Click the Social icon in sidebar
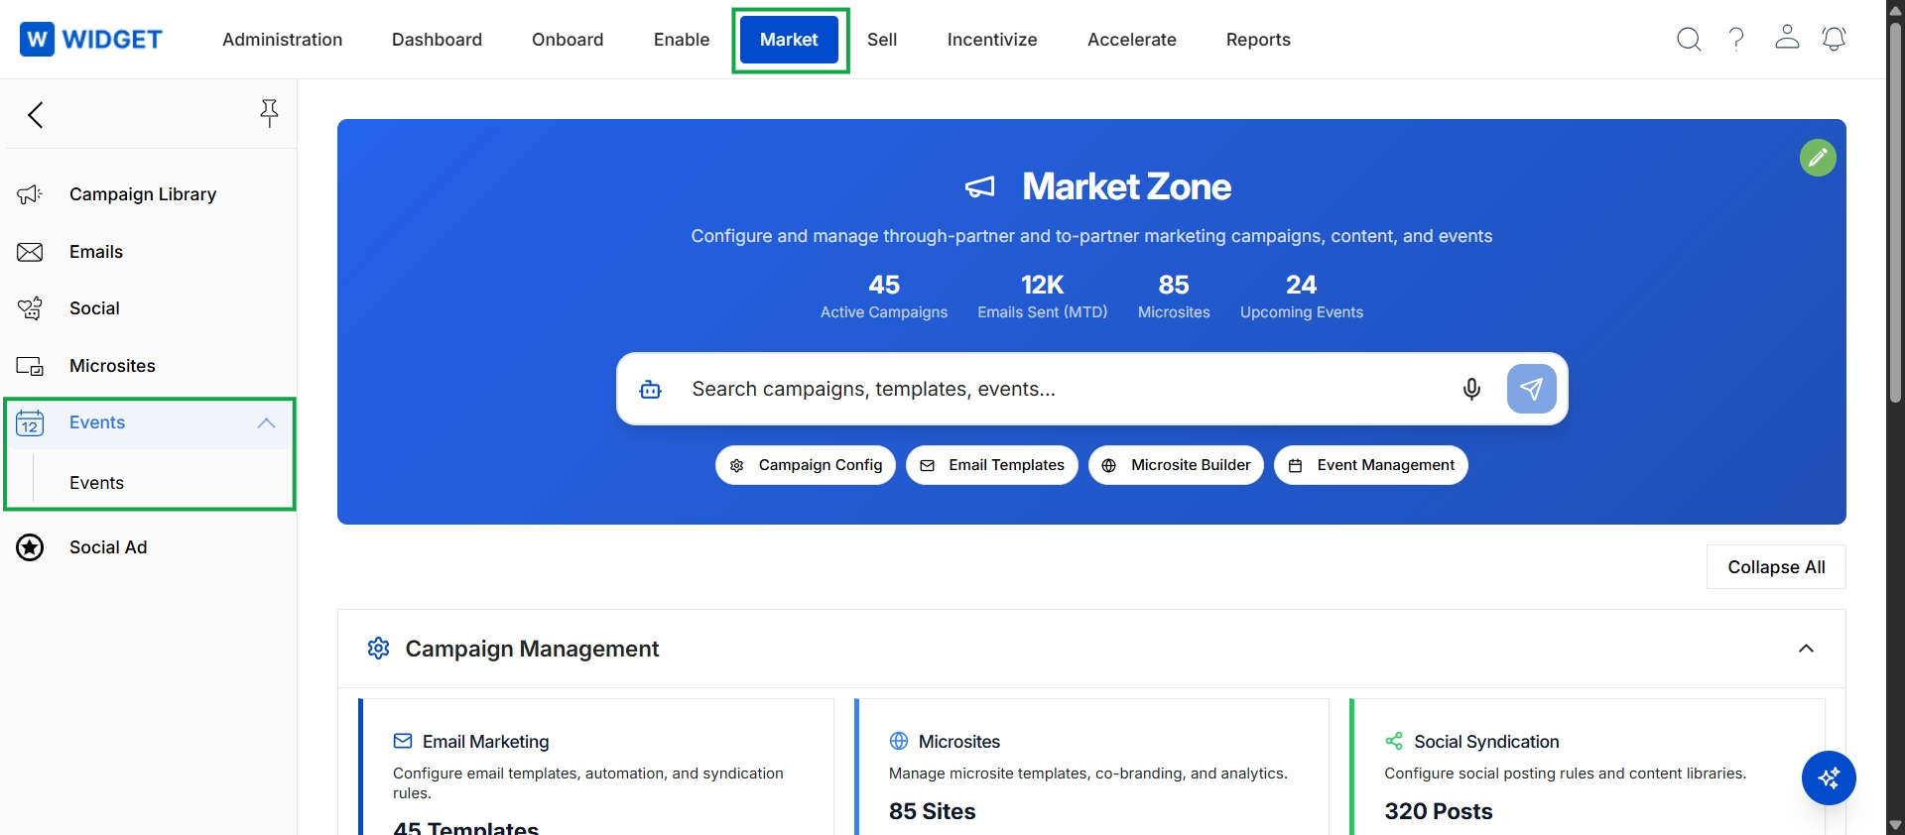Screen dimensions: 1905x835 point(30,308)
